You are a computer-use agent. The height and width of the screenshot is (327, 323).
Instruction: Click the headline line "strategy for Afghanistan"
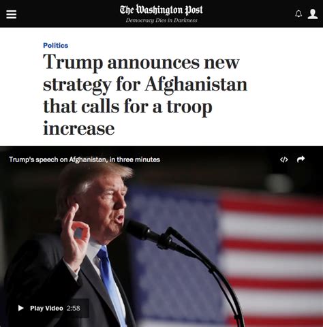145,86
